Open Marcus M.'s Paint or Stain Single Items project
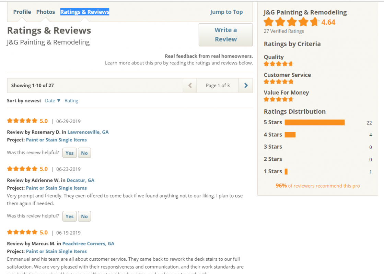Viewport: 384px width, 274px height. click(56, 251)
